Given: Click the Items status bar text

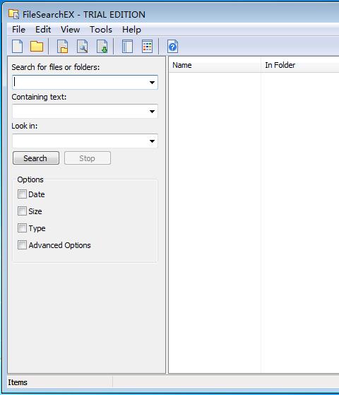Looking at the screenshot, I should click(18, 382).
